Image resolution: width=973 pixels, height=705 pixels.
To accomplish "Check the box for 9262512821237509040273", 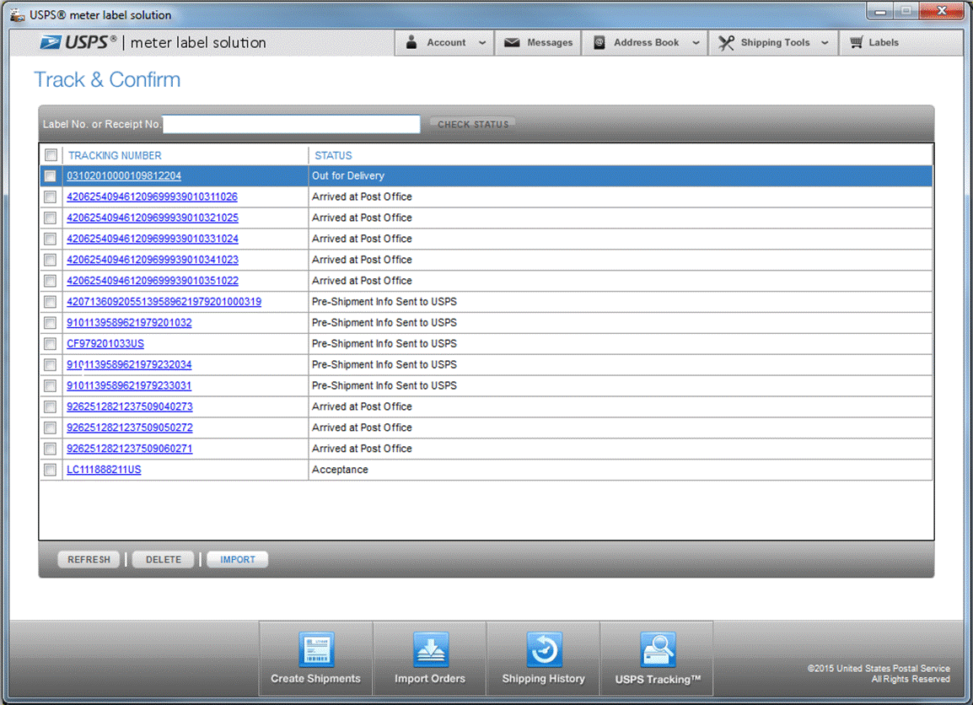I will [x=51, y=407].
